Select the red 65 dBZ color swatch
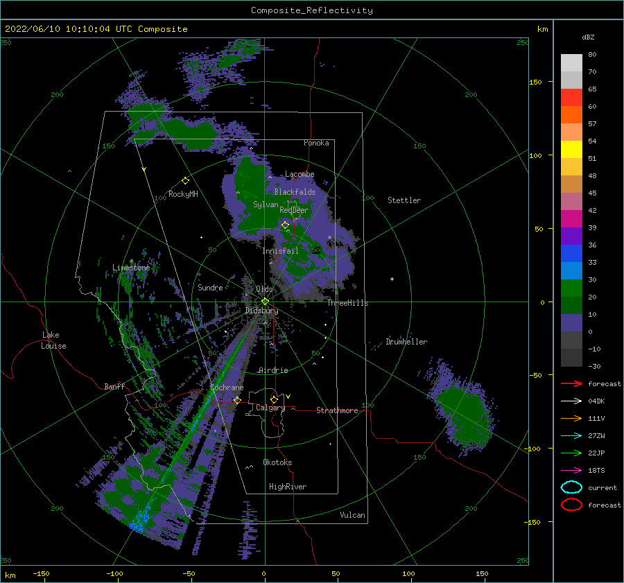The height and width of the screenshot is (583, 624). [571, 98]
